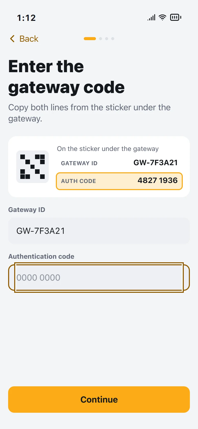Image resolution: width=198 pixels, height=429 pixels.
Task: Tap the GW-7F3A21 sticker value
Action: [x=156, y=163]
